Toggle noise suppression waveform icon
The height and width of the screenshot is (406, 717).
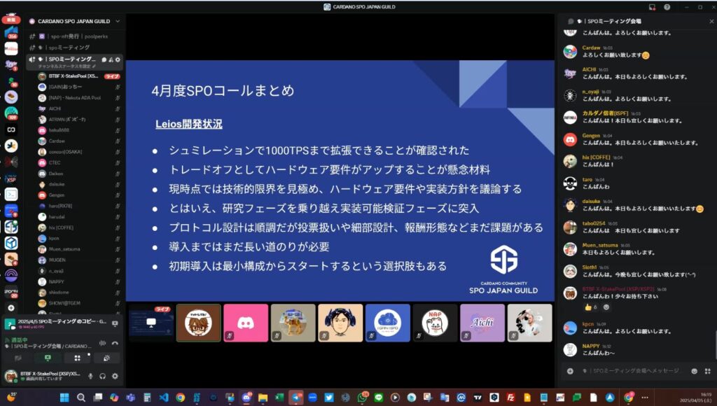point(102,343)
